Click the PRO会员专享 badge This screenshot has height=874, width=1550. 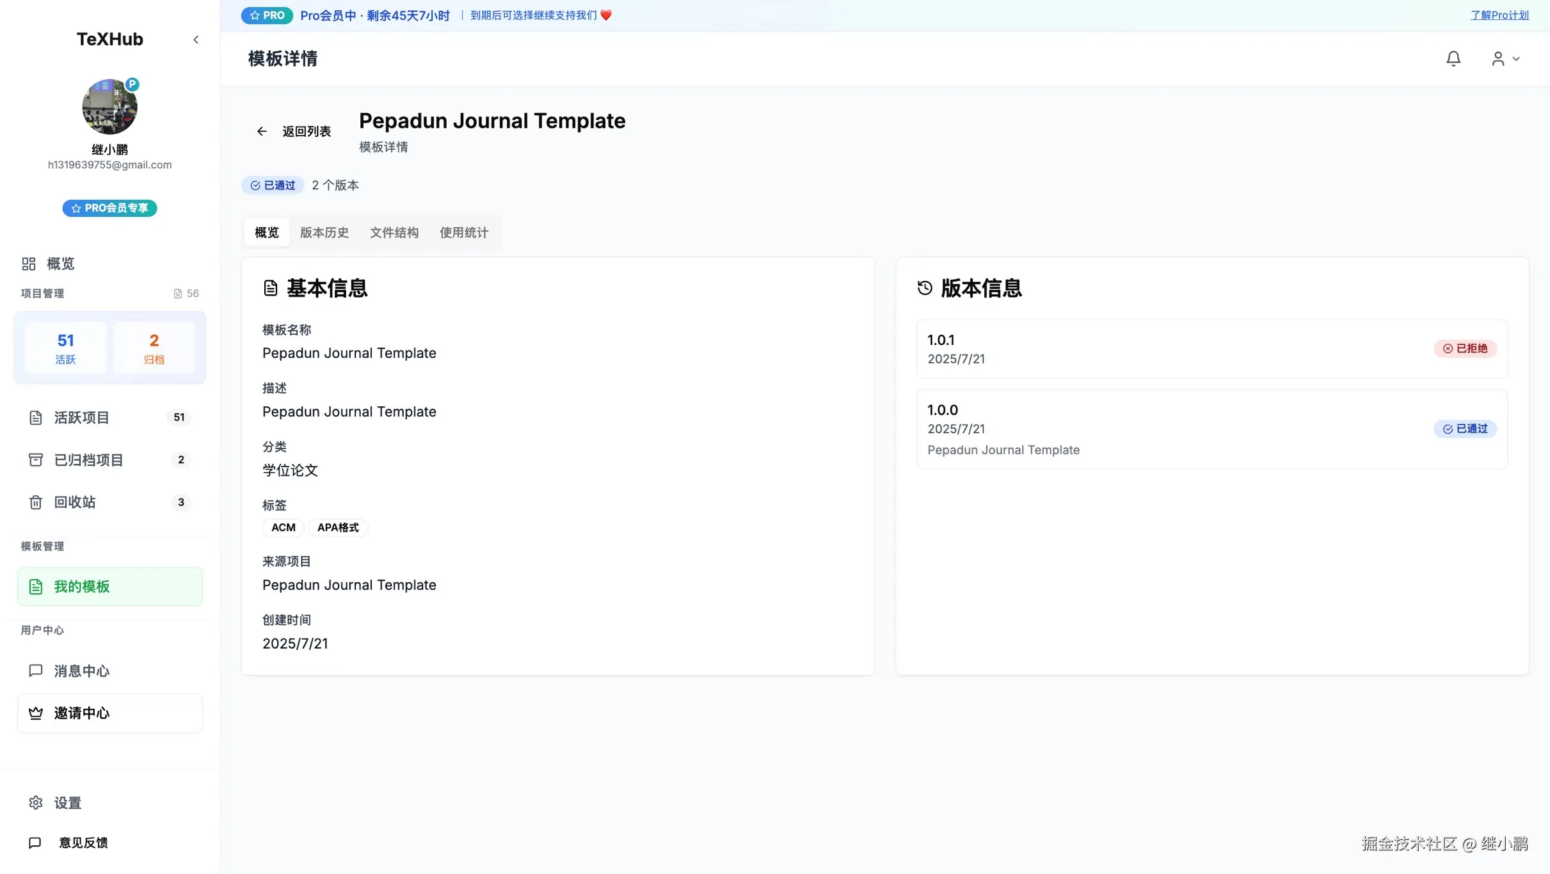109,207
